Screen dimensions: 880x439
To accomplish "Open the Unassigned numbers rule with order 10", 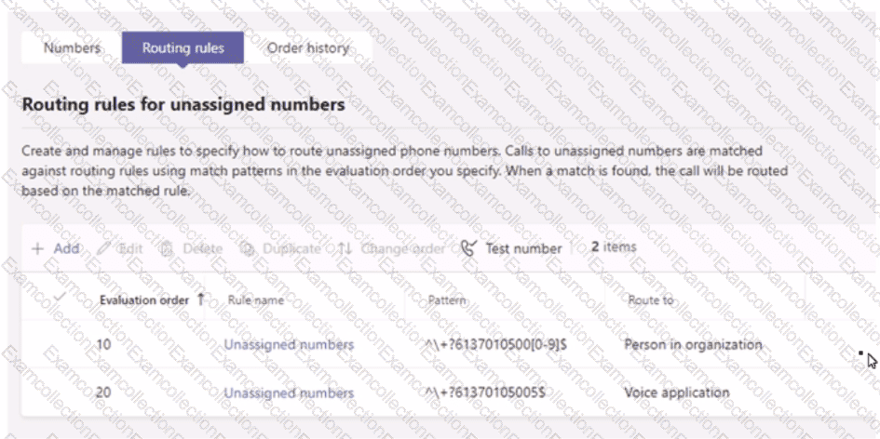I will (289, 345).
